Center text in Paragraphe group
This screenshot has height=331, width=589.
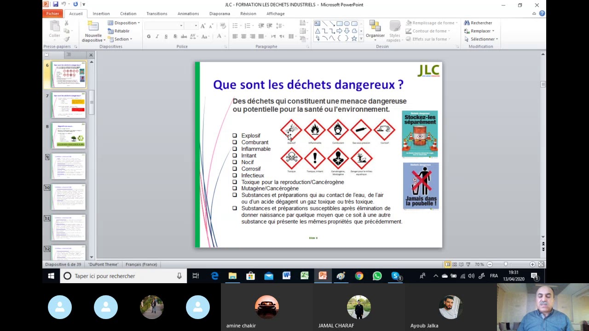[243, 36]
